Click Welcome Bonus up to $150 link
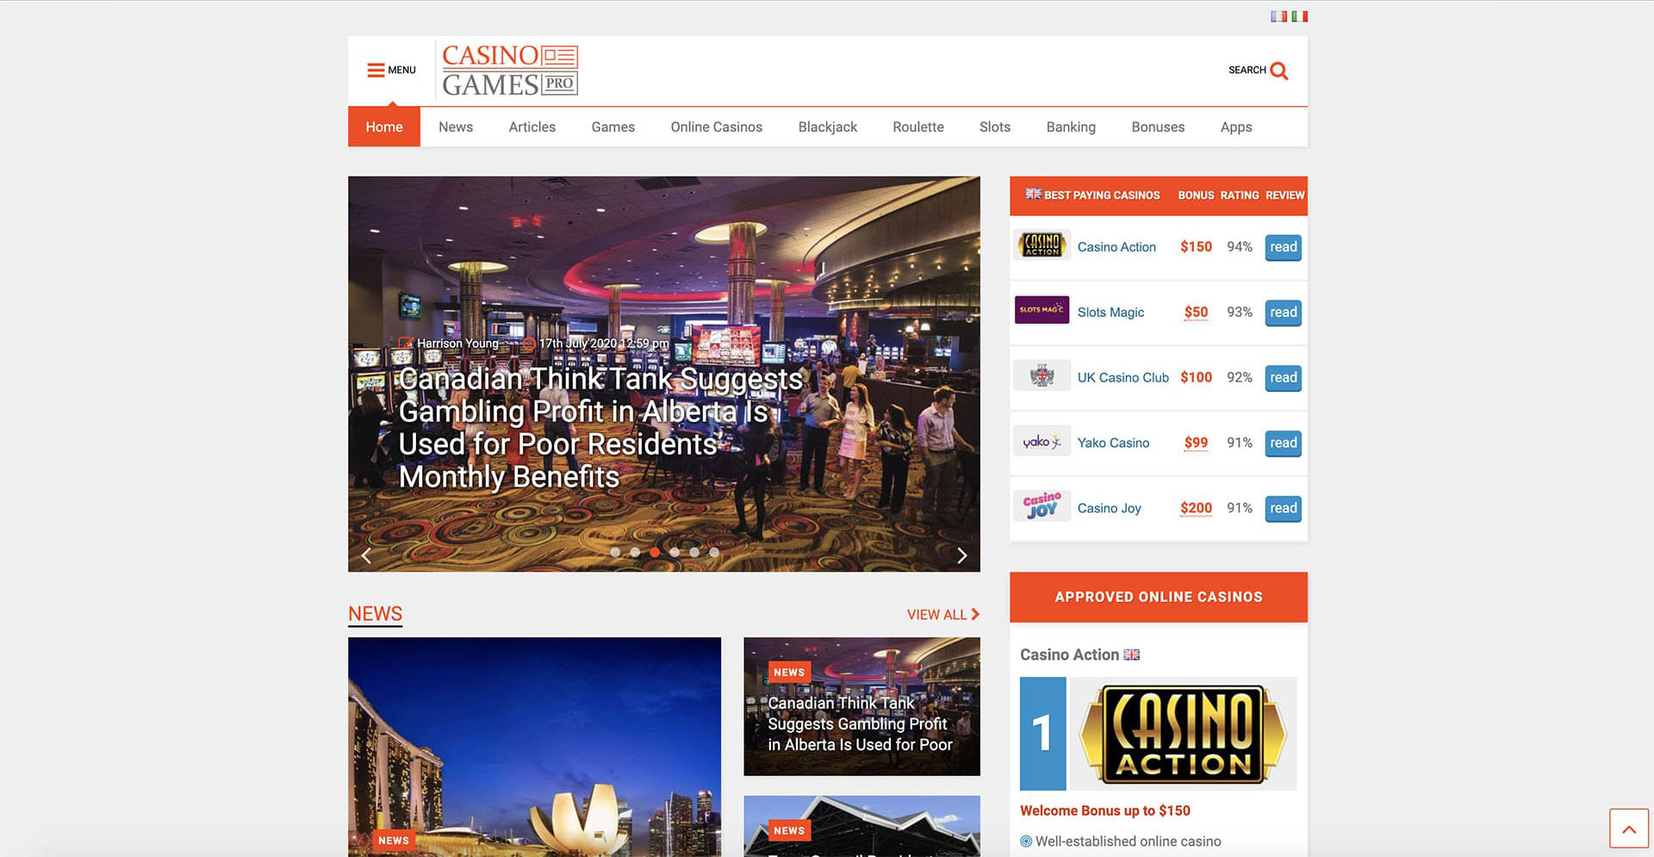This screenshot has width=1654, height=857. click(x=1104, y=810)
